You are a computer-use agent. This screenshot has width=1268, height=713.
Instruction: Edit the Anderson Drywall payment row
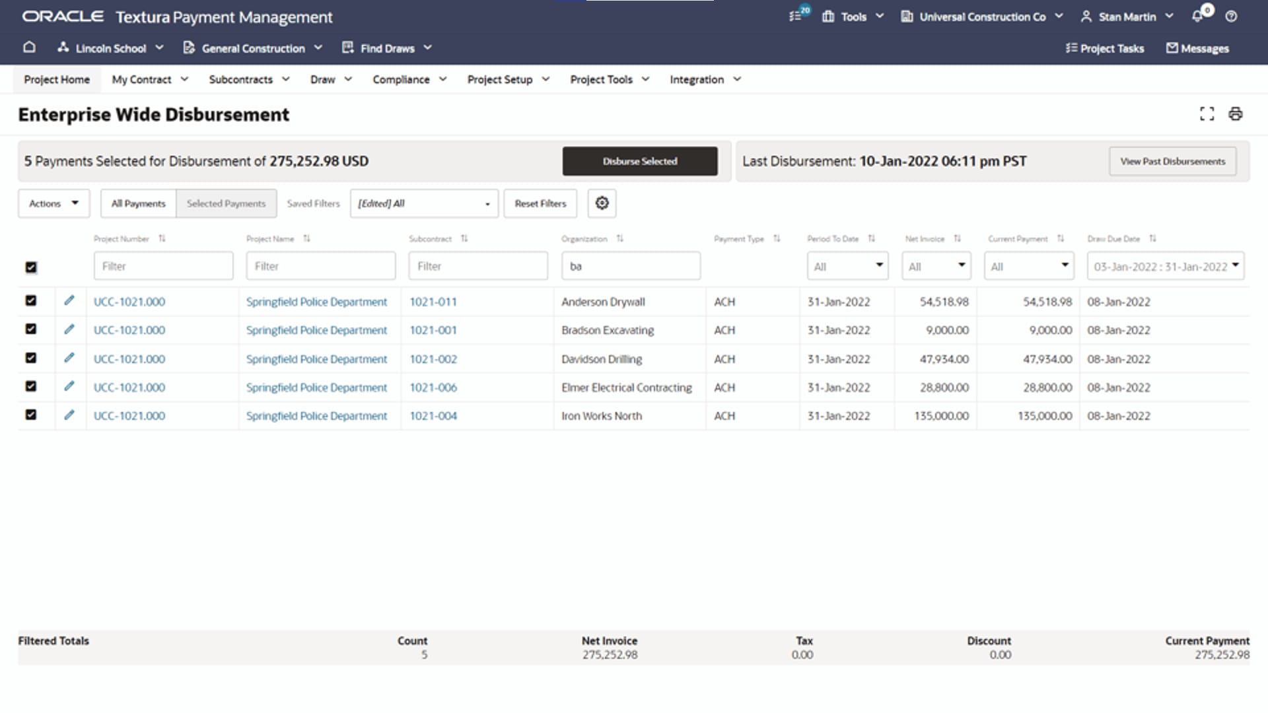point(69,301)
